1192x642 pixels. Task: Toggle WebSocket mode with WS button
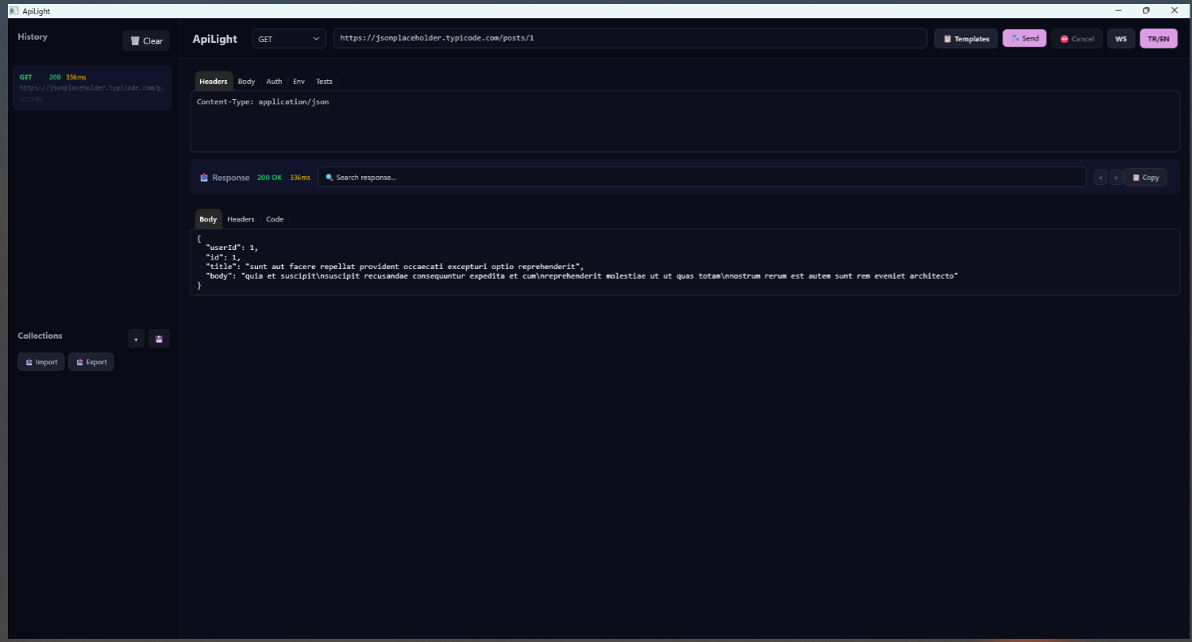[1121, 39]
